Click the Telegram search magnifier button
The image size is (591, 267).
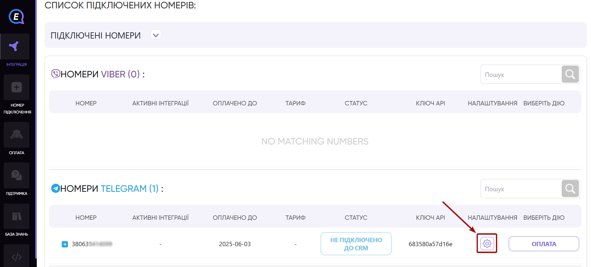(x=570, y=189)
